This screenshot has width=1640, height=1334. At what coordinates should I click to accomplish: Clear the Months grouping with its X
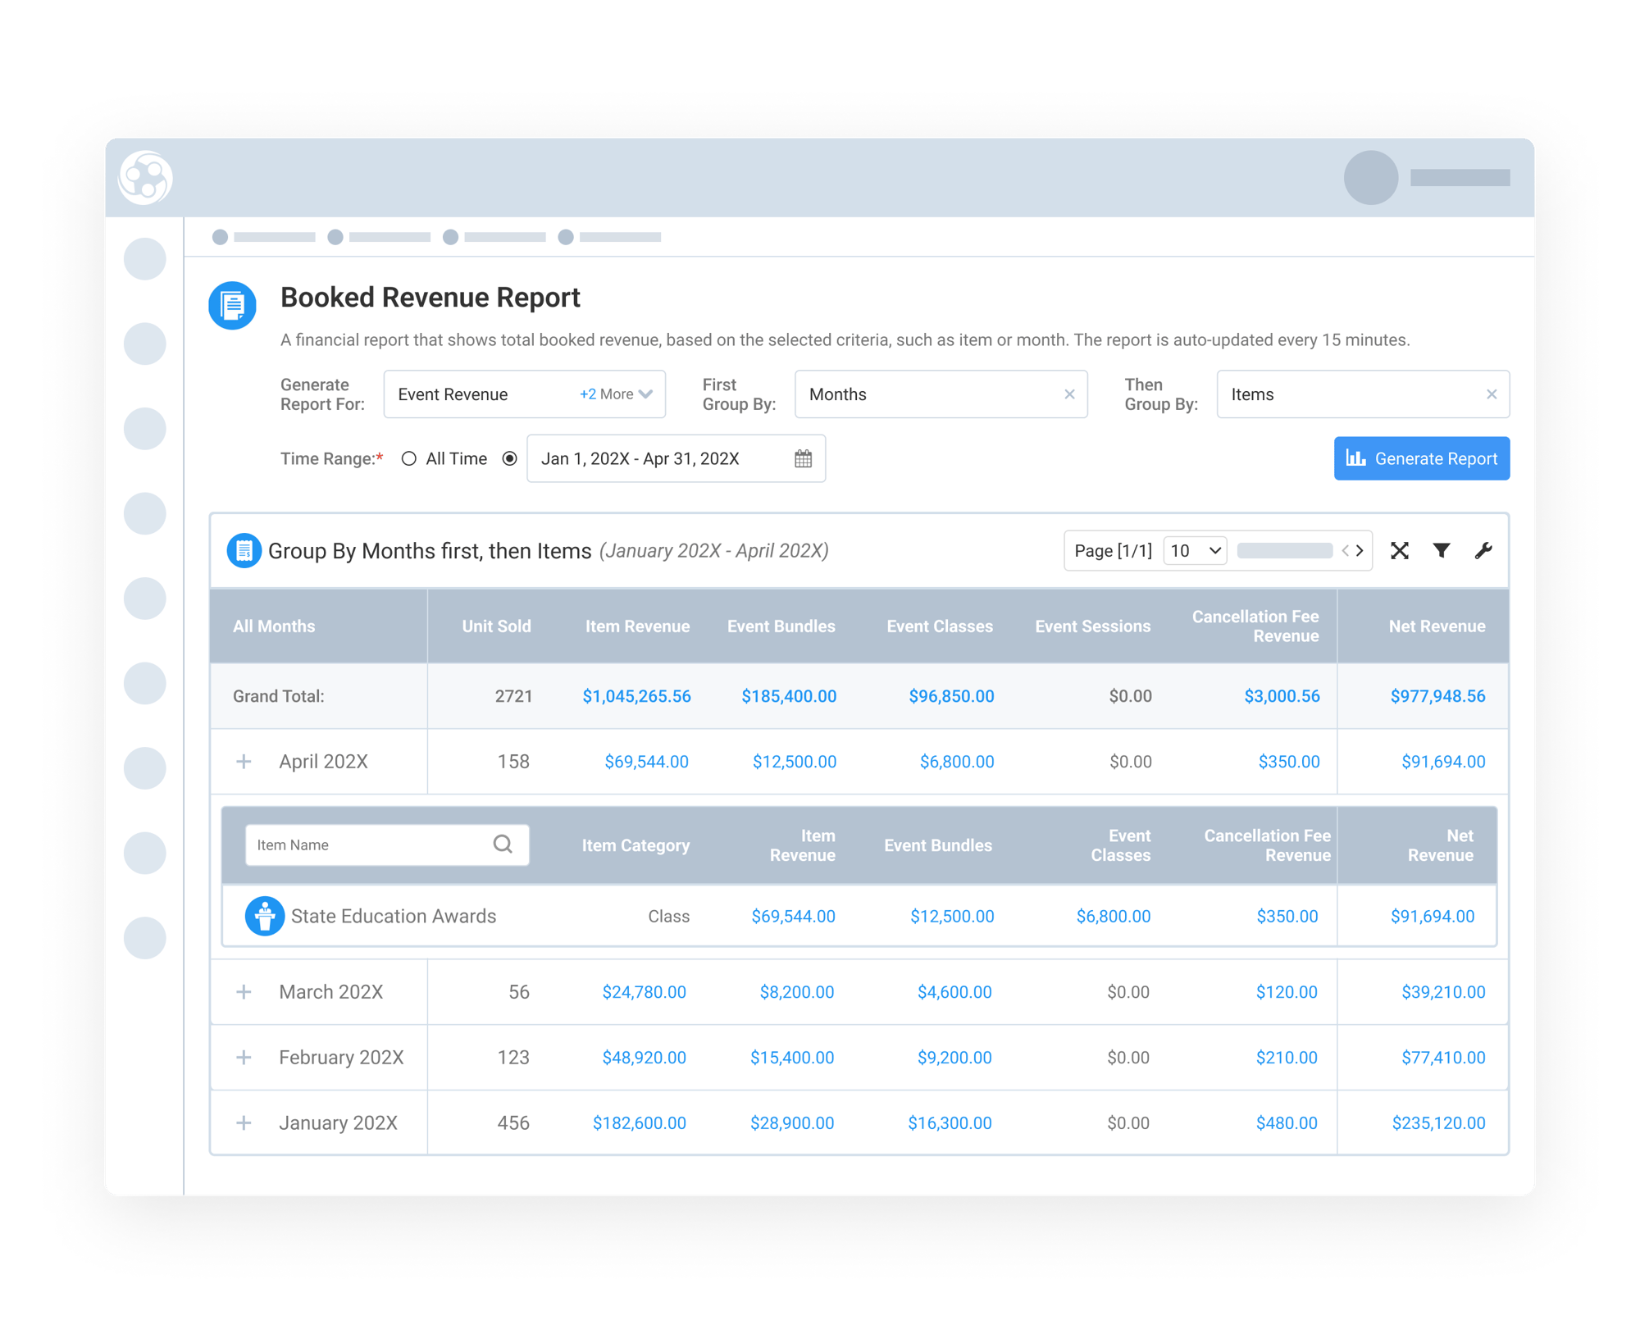pos(1070,394)
